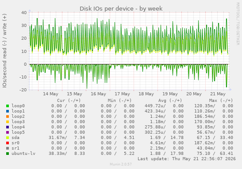This screenshot has height=169, width=242.
Task: Click the loop5 purple color swatch
Action: click(x=8, y=132)
